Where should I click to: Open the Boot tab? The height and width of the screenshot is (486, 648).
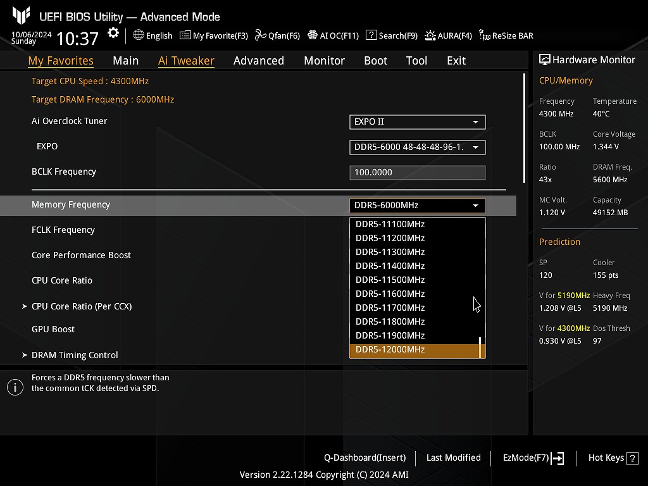[x=376, y=60]
